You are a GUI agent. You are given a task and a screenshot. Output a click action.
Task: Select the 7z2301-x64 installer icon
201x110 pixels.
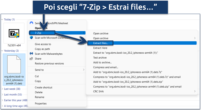pos(14,33)
